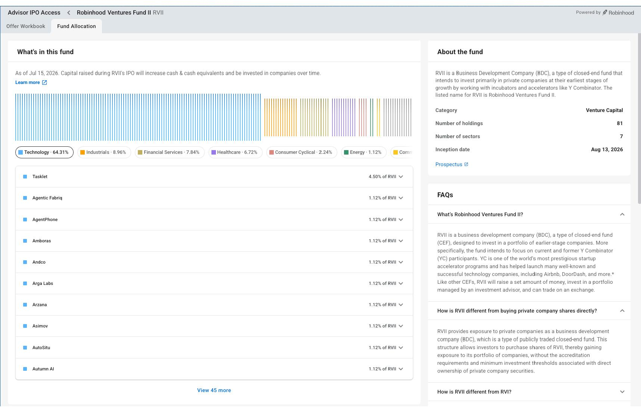Expand the AgentPhone holding chevron
Viewport: 641px width, 407px height.
[401, 220]
